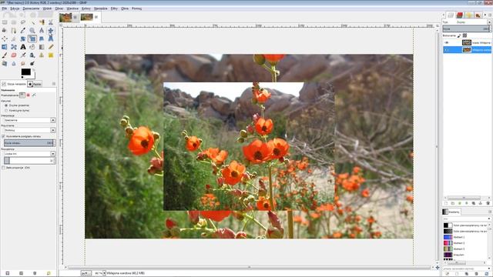Click the duplicate layer icon
This screenshot has width=493, height=277.
point(474,203)
